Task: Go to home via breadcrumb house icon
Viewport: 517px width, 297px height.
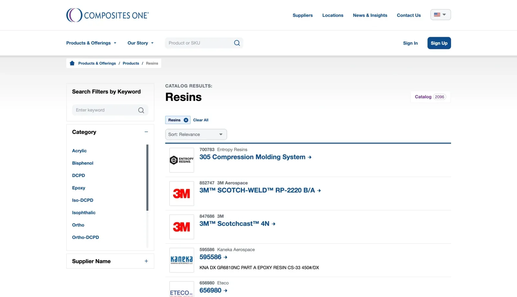Action: 72,63
